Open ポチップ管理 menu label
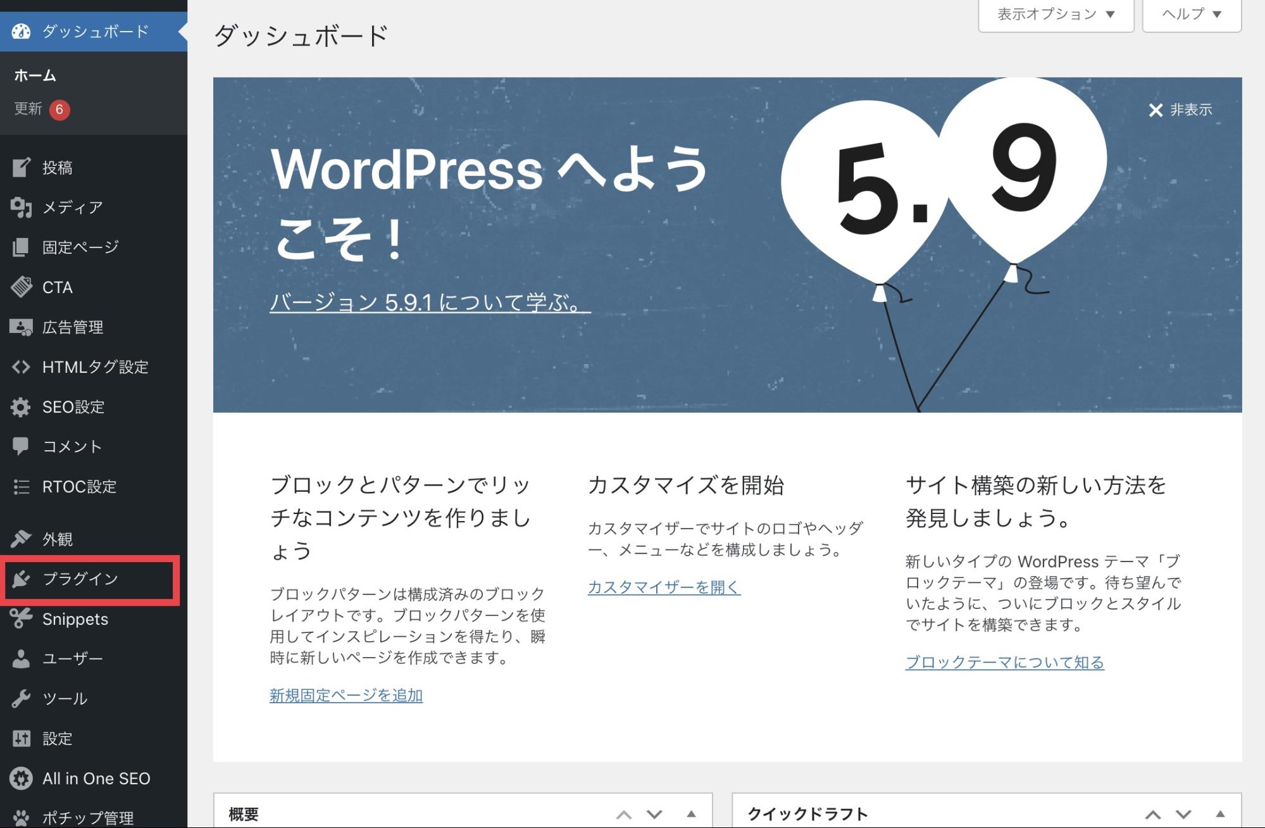 pyautogui.click(x=88, y=817)
